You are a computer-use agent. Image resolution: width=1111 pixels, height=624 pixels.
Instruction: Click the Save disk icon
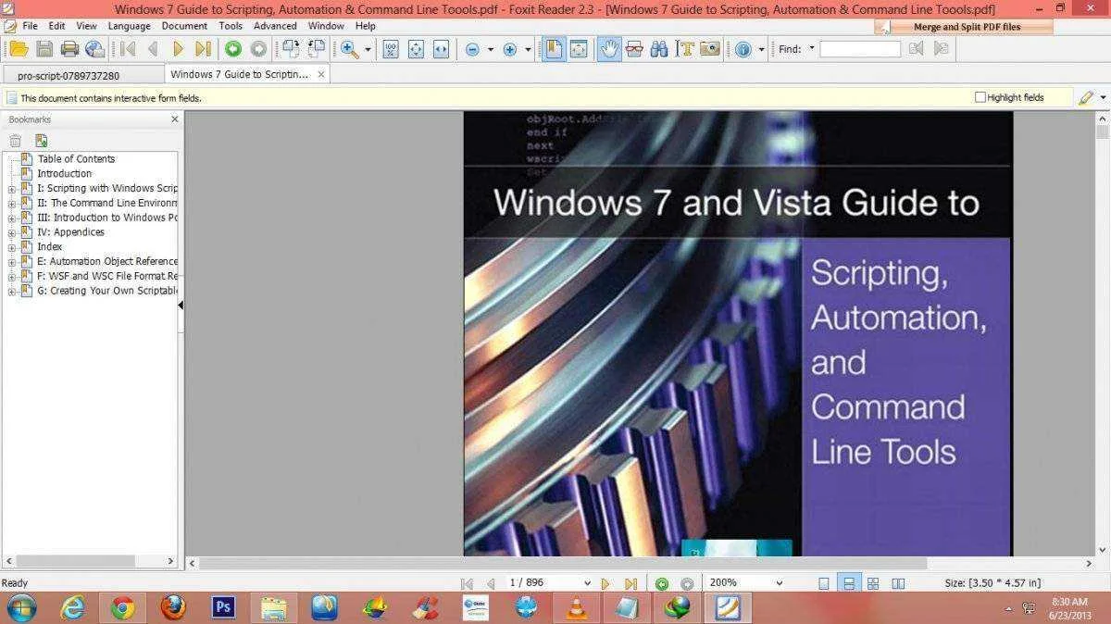[44, 49]
